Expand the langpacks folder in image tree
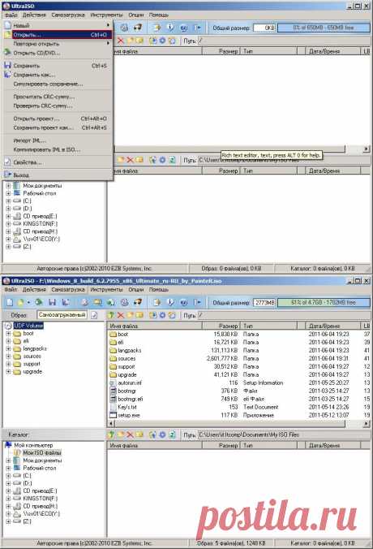The image size is (373, 549). pyautogui.click(x=8, y=348)
